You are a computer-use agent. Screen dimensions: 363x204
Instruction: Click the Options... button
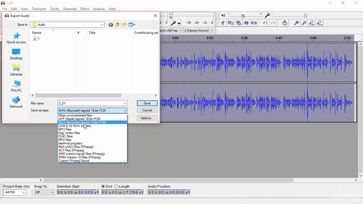(147, 118)
